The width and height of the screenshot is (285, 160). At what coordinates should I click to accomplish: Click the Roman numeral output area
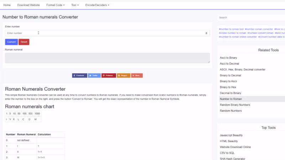click(x=107, y=58)
